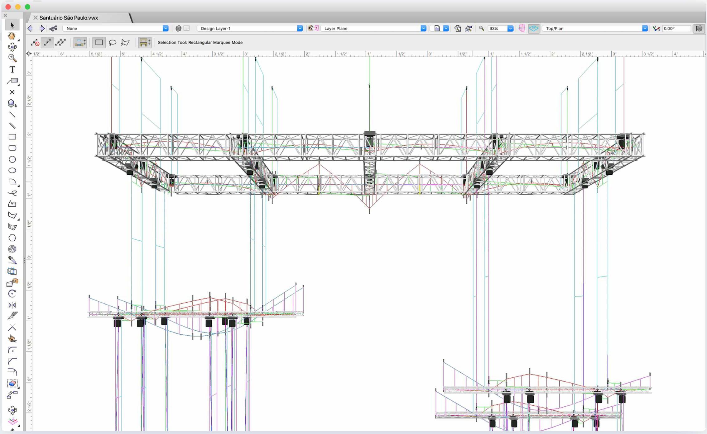Select the Double-Line Polygon tool

click(x=12, y=227)
